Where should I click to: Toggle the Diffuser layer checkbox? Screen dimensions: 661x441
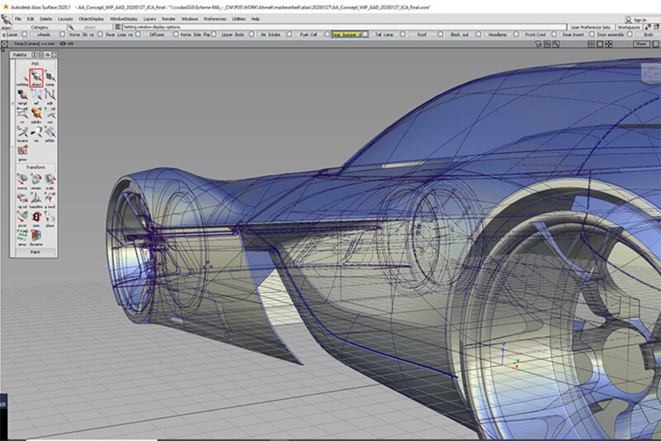tap(176, 35)
